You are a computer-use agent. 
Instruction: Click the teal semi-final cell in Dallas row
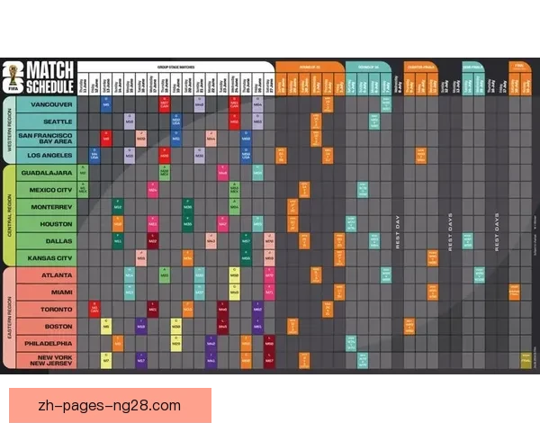468,241
